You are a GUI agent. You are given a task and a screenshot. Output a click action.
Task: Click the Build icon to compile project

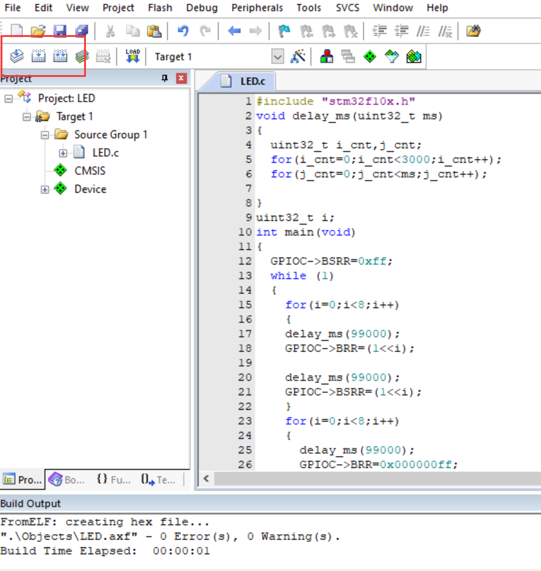(x=38, y=56)
